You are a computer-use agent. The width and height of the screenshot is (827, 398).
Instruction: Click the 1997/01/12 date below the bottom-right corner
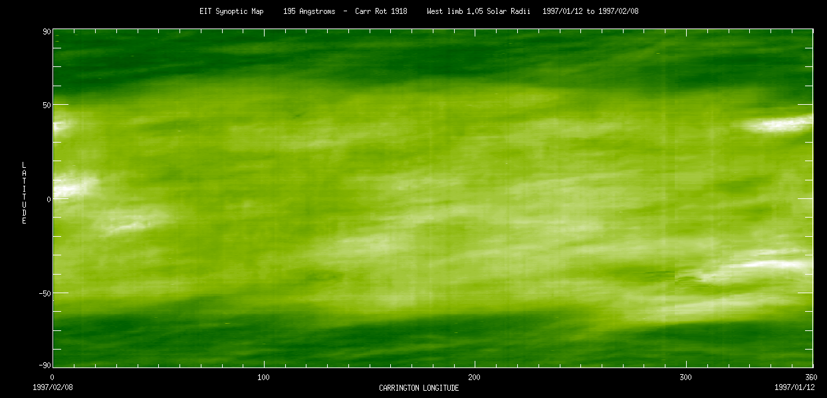click(793, 387)
